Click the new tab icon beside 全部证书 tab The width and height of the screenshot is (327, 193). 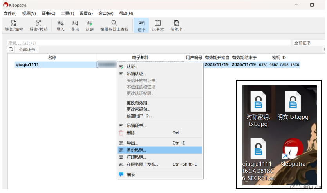pyautogui.click(x=11, y=49)
